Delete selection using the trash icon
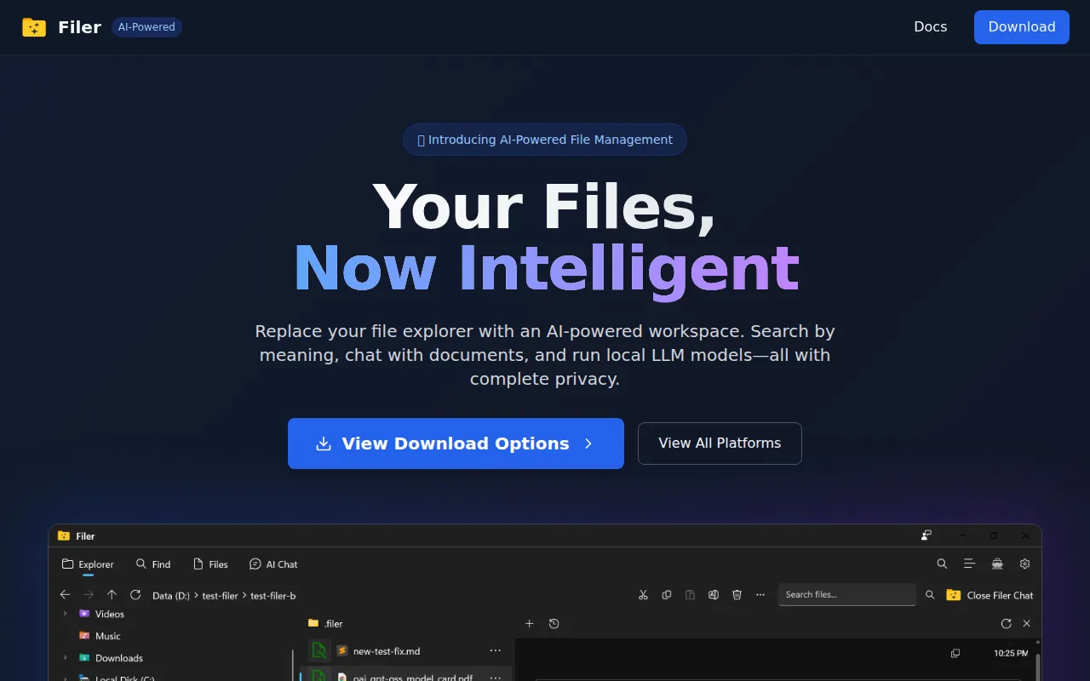 tap(737, 595)
